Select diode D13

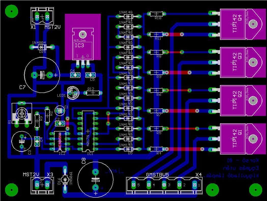coord(128,27)
